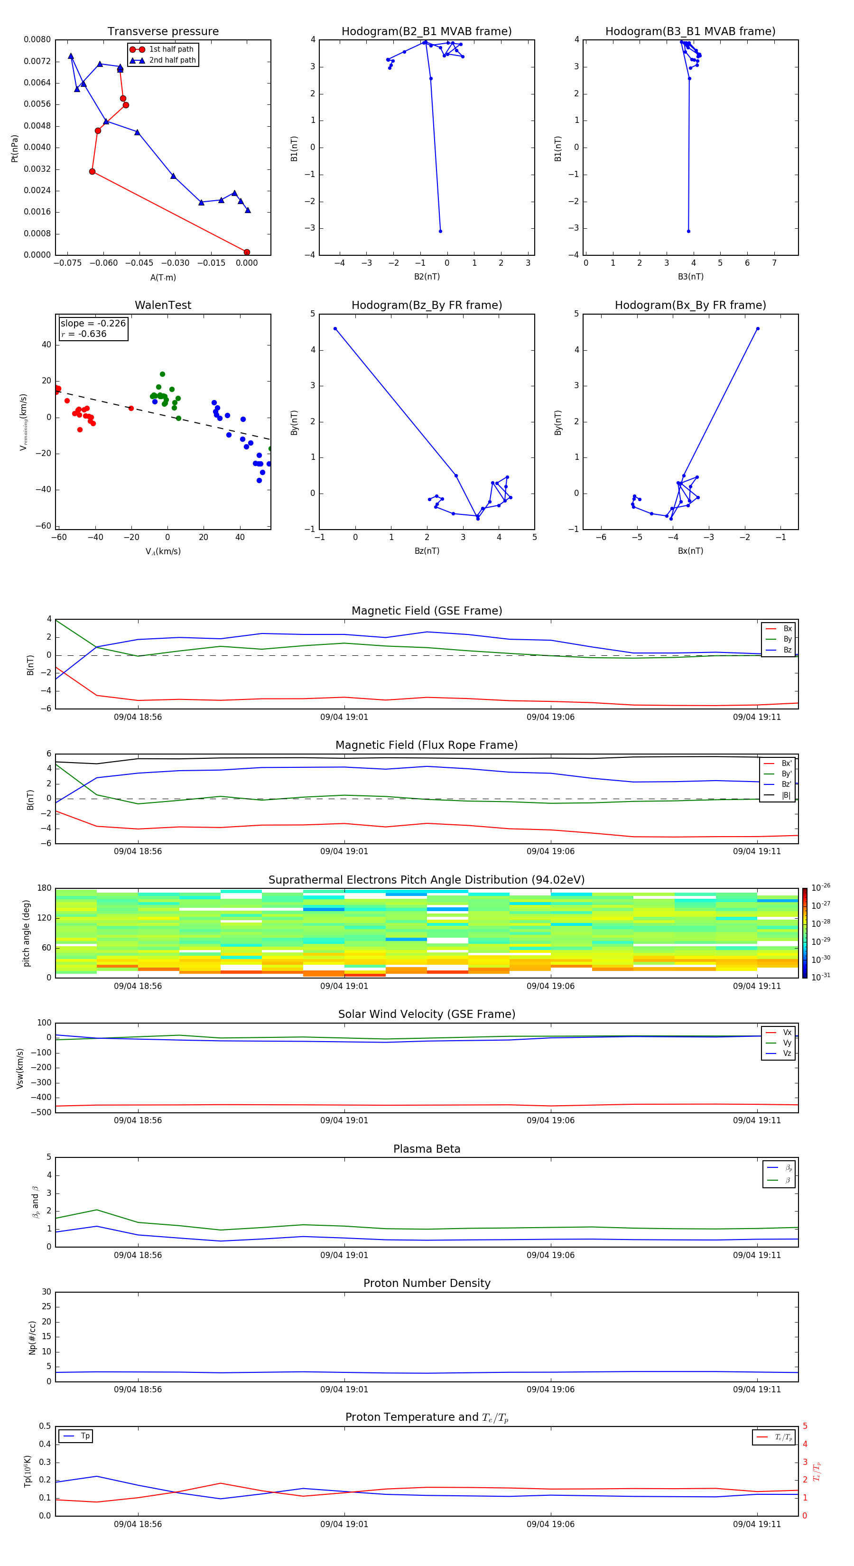
Task: Click the "A(T·m)" x-axis label
Action: tap(163, 277)
